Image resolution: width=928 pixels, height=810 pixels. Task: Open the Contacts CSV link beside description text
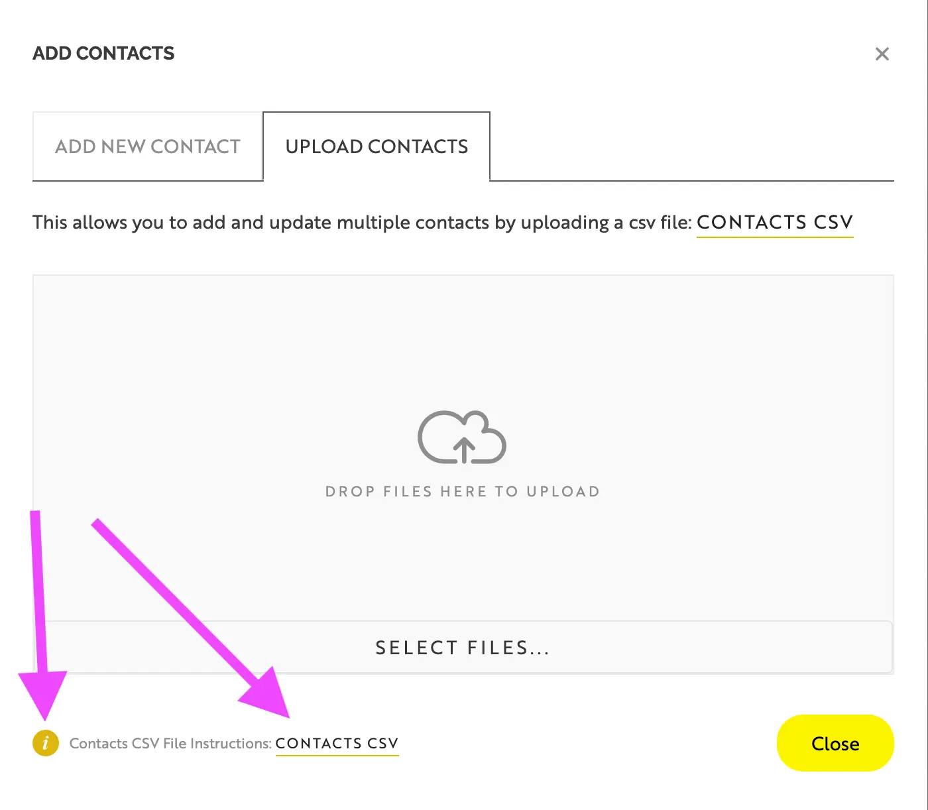(x=774, y=222)
